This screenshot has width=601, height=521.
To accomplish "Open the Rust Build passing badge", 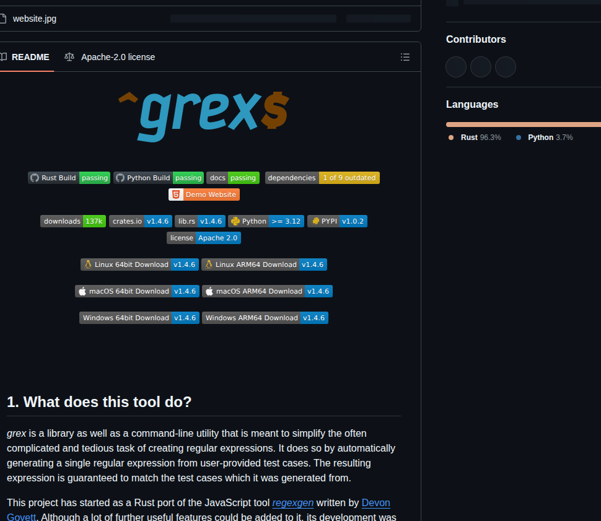I will tap(69, 178).
